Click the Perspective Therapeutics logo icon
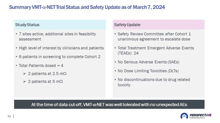 (184, 116)
